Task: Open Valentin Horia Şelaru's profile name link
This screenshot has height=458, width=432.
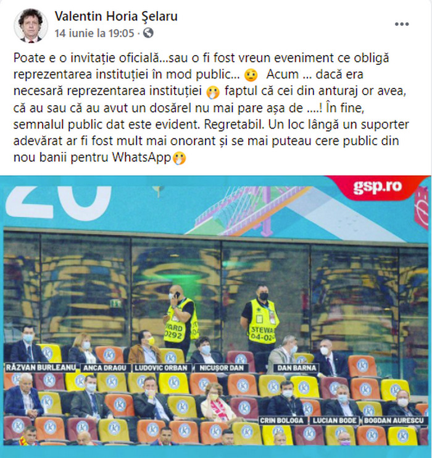Action: (x=116, y=16)
